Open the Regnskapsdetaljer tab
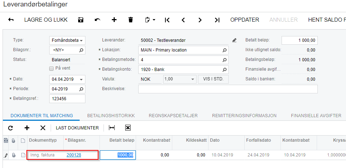Screen dimensions: 346x168 [x=173, y=115]
